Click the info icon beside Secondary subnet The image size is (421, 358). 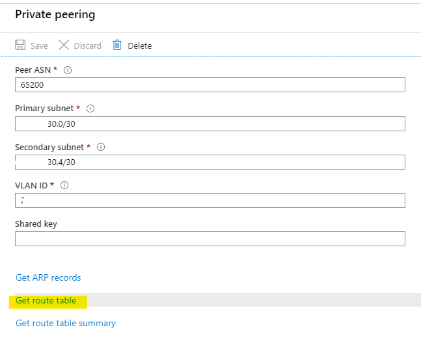[100, 147]
